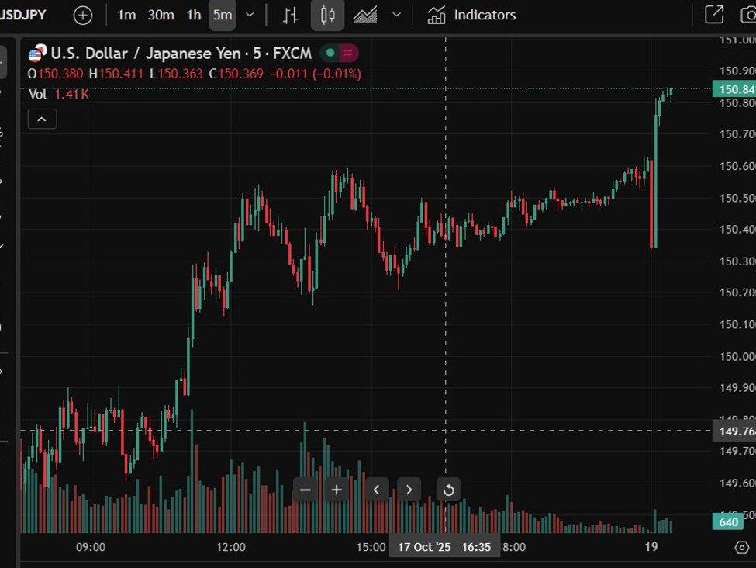Screen dimensions: 756x568
Task: Select the Candles chart style icon
Action: point(328,15)
